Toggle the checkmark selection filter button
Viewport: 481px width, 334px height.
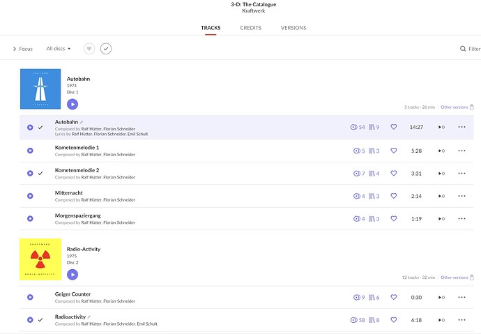pyautogui.click(x=106, y=48)
